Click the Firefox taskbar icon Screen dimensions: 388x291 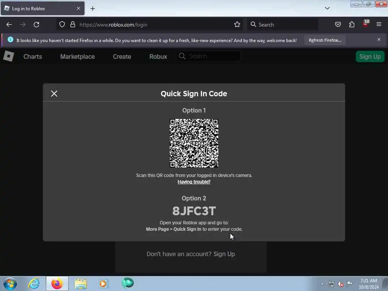tap(57, 283)
